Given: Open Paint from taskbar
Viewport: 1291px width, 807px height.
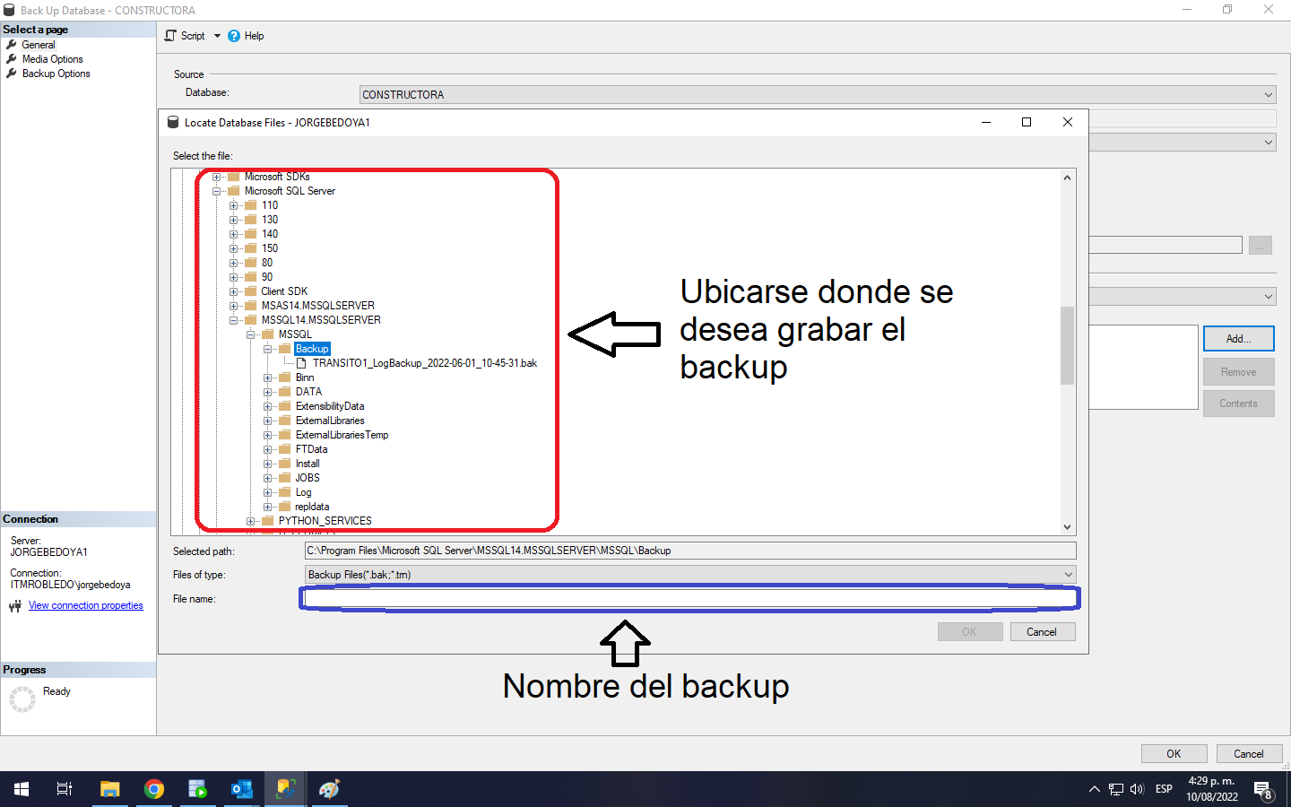Looking at the screenshot, I should click(330, 789).
